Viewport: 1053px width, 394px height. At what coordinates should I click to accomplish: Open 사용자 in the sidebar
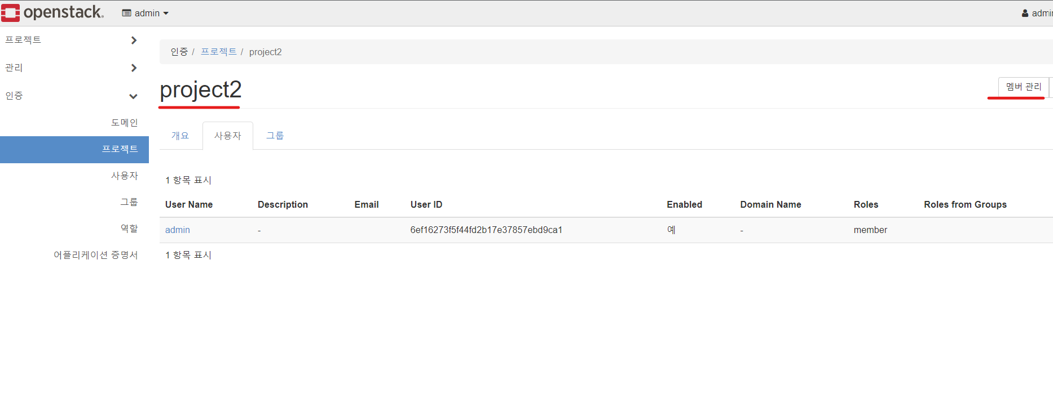(x=124, y=176)
